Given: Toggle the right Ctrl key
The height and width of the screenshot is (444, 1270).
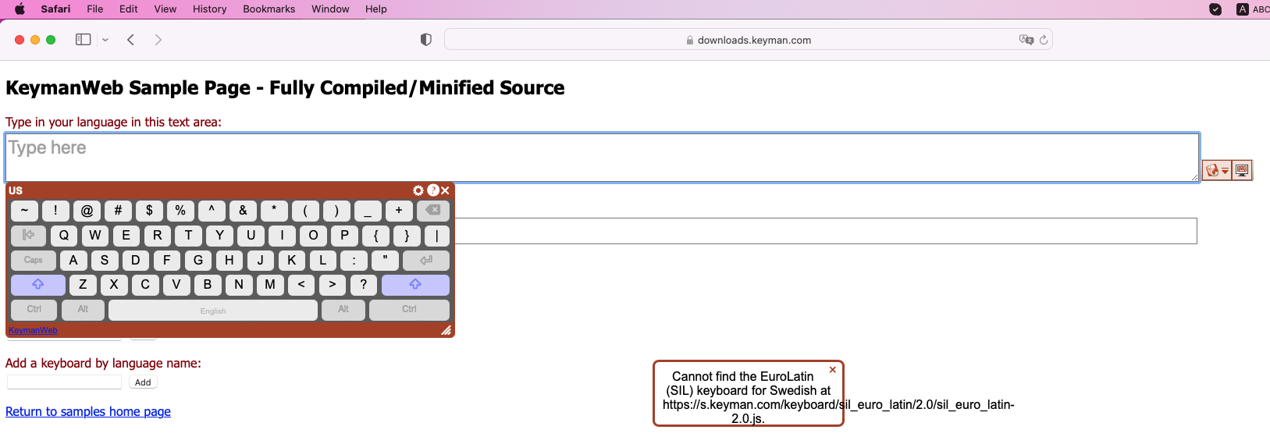Looking at the screenshot, I should pos(409,310).
